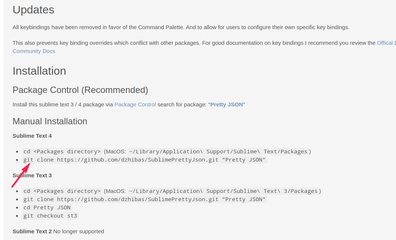Click the Updates heading
This screenshot has width=396, height=240.
click(x=33, y=10)
